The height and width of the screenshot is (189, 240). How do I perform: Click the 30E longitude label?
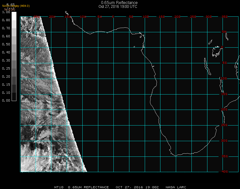pos(209,17)
